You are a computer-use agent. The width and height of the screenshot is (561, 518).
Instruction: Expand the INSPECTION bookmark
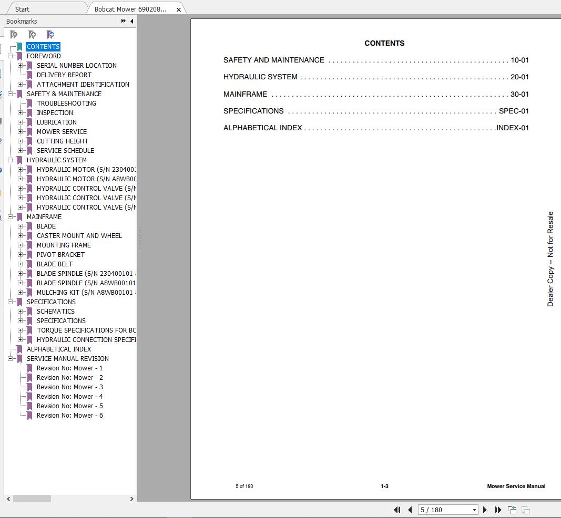[x=21, y=112]
